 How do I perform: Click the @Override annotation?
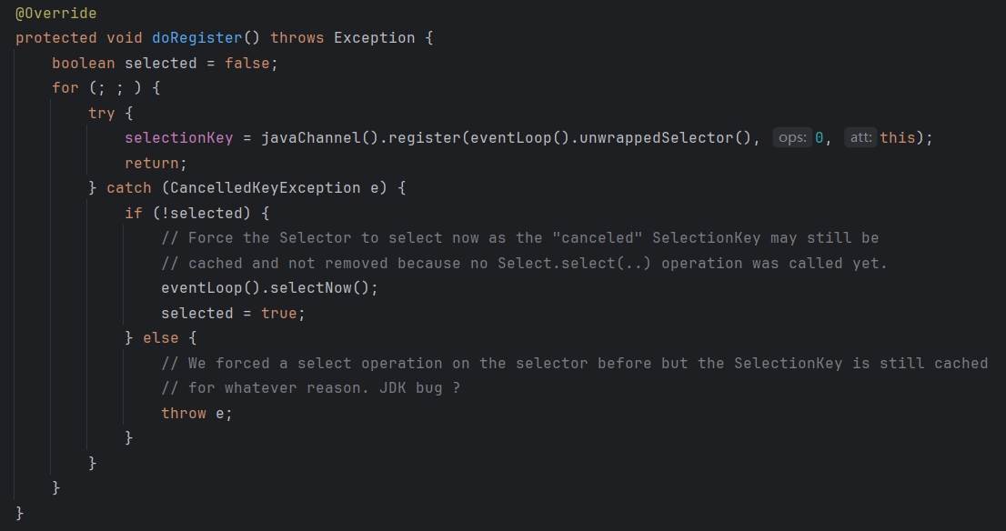point(55,13)
